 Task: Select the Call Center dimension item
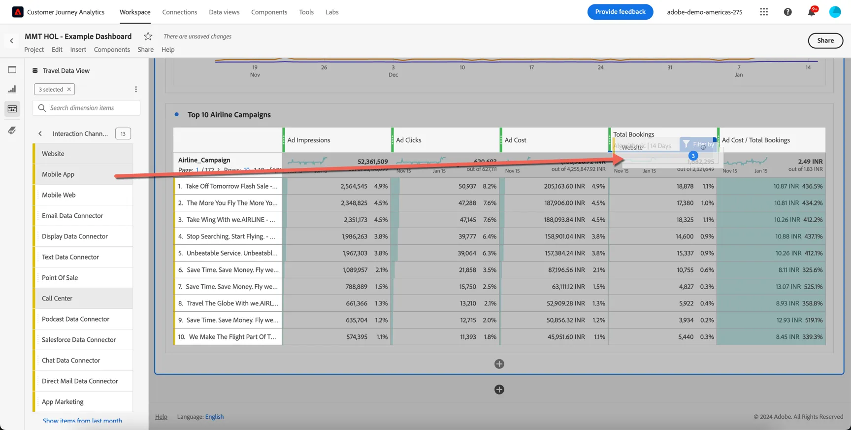pyautogui.click(x=83, y=298)
